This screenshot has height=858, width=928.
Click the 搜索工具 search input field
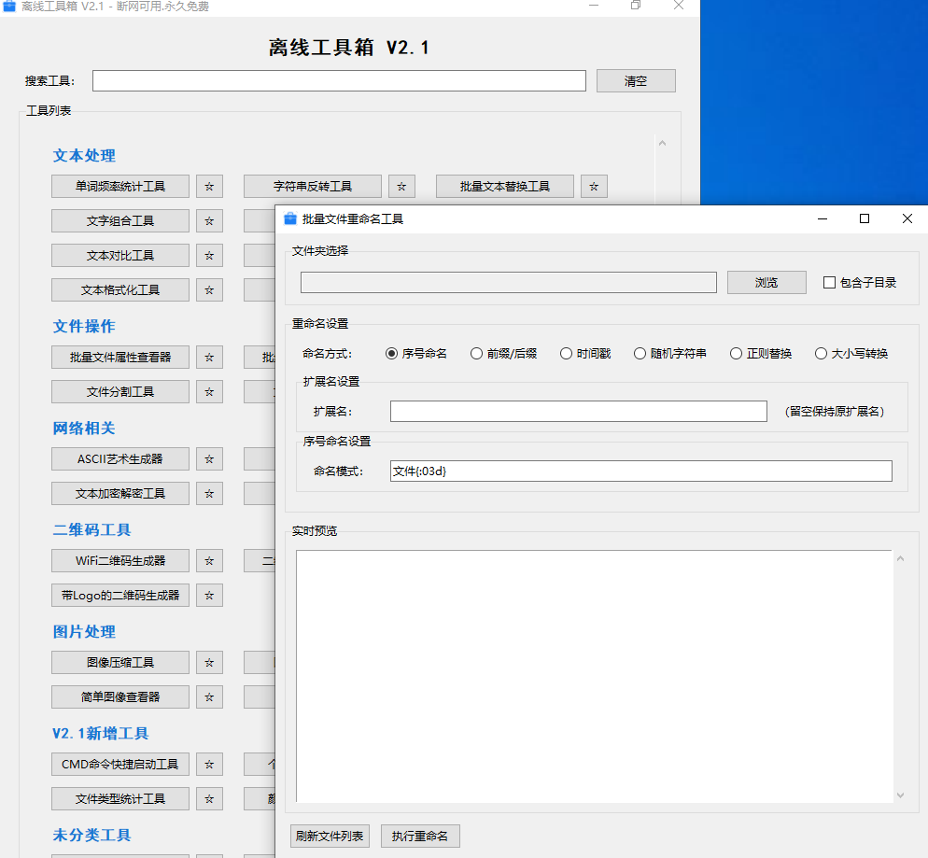point(338,80)
